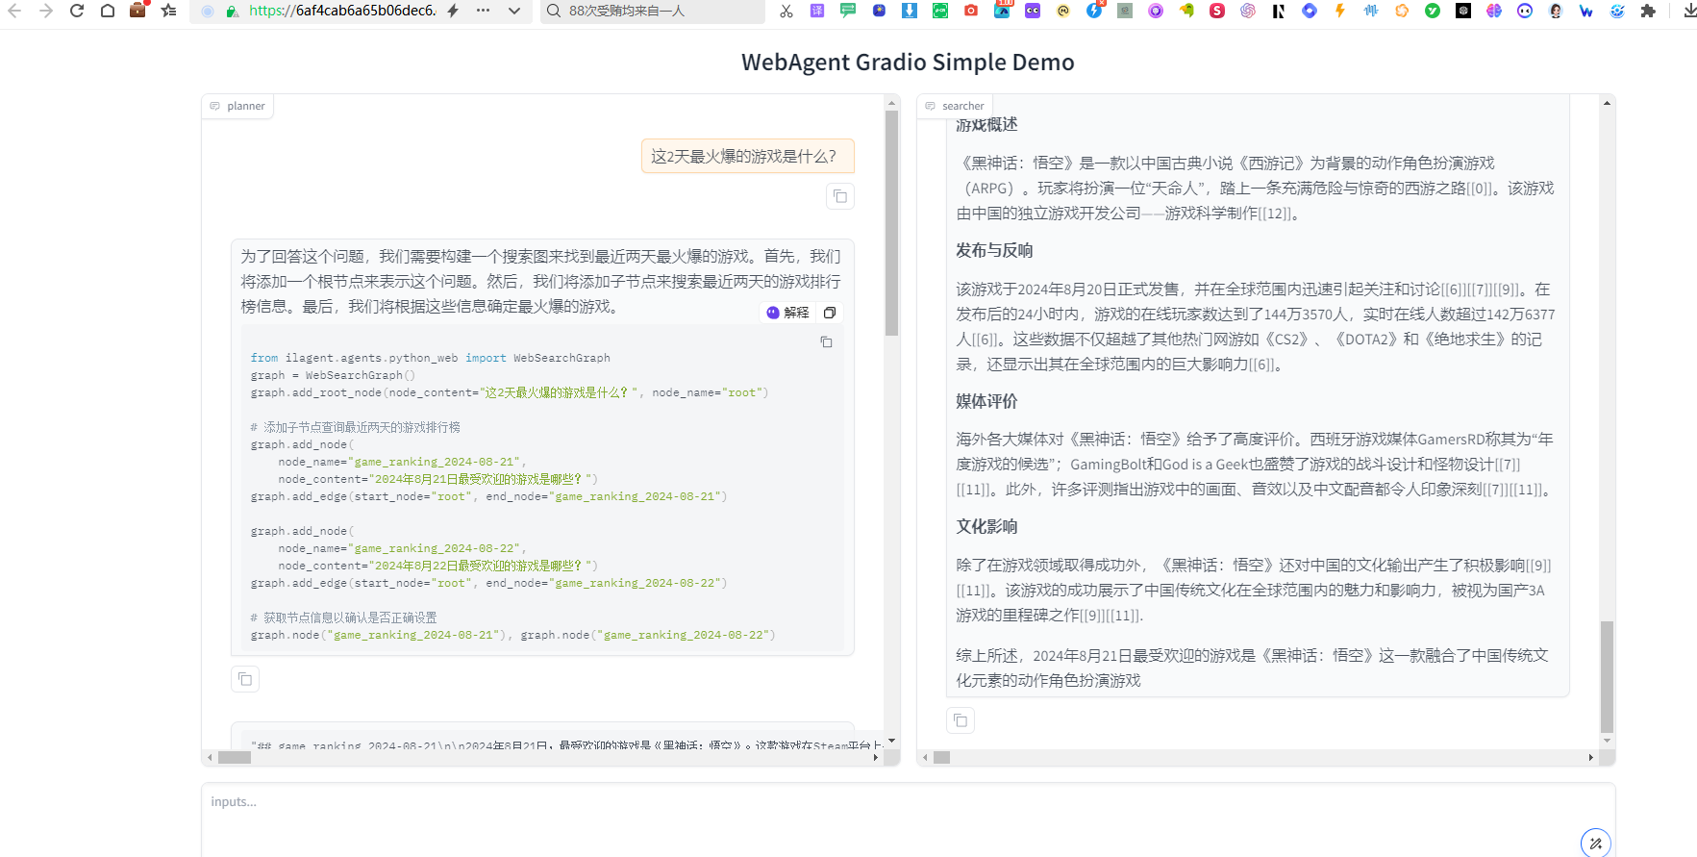Viewport: 1697px width, 857px height.
Task: Click the 解释 explain button on code block
Action: point(788,313)
